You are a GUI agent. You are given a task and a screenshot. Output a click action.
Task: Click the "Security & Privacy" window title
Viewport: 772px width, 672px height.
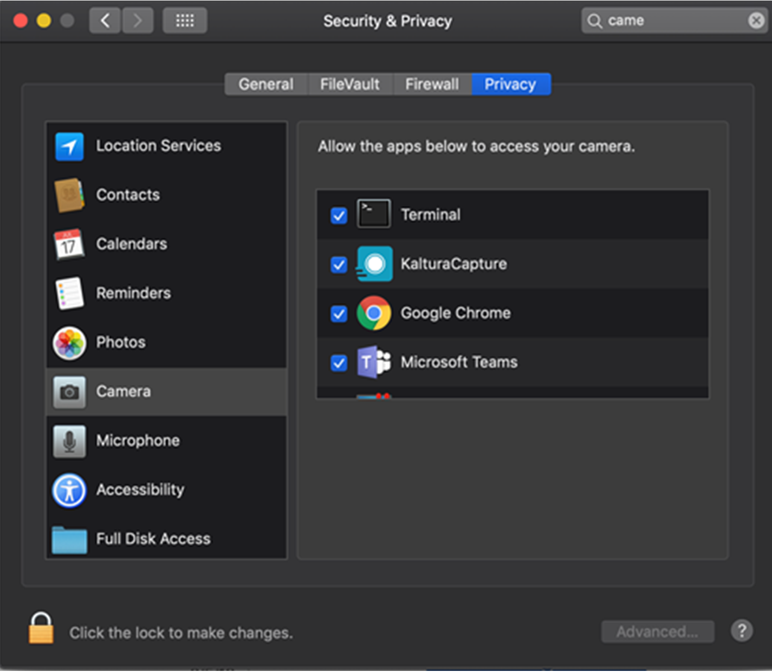click(388, 21)
